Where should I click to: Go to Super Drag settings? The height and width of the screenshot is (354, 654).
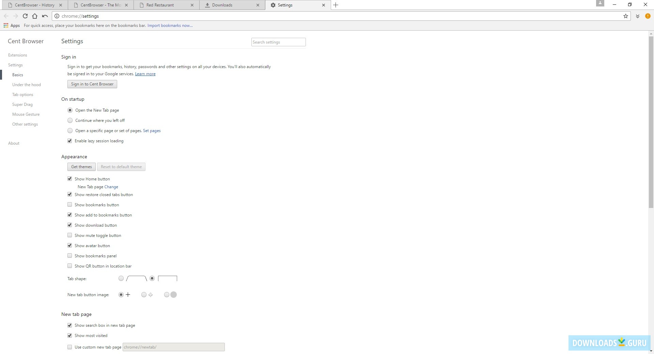pos(22,104)
